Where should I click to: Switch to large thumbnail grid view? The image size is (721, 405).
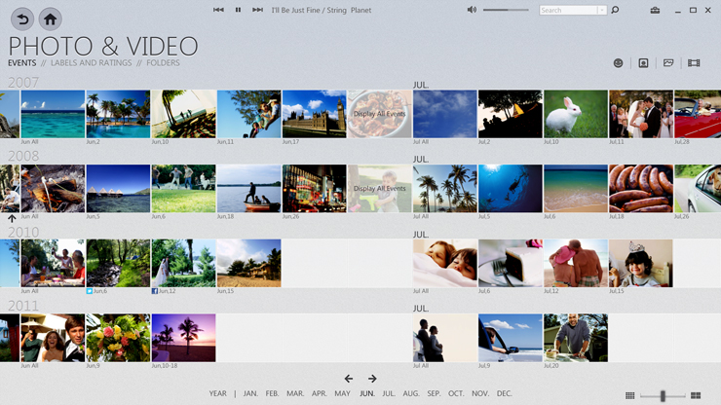click(696, 395)
